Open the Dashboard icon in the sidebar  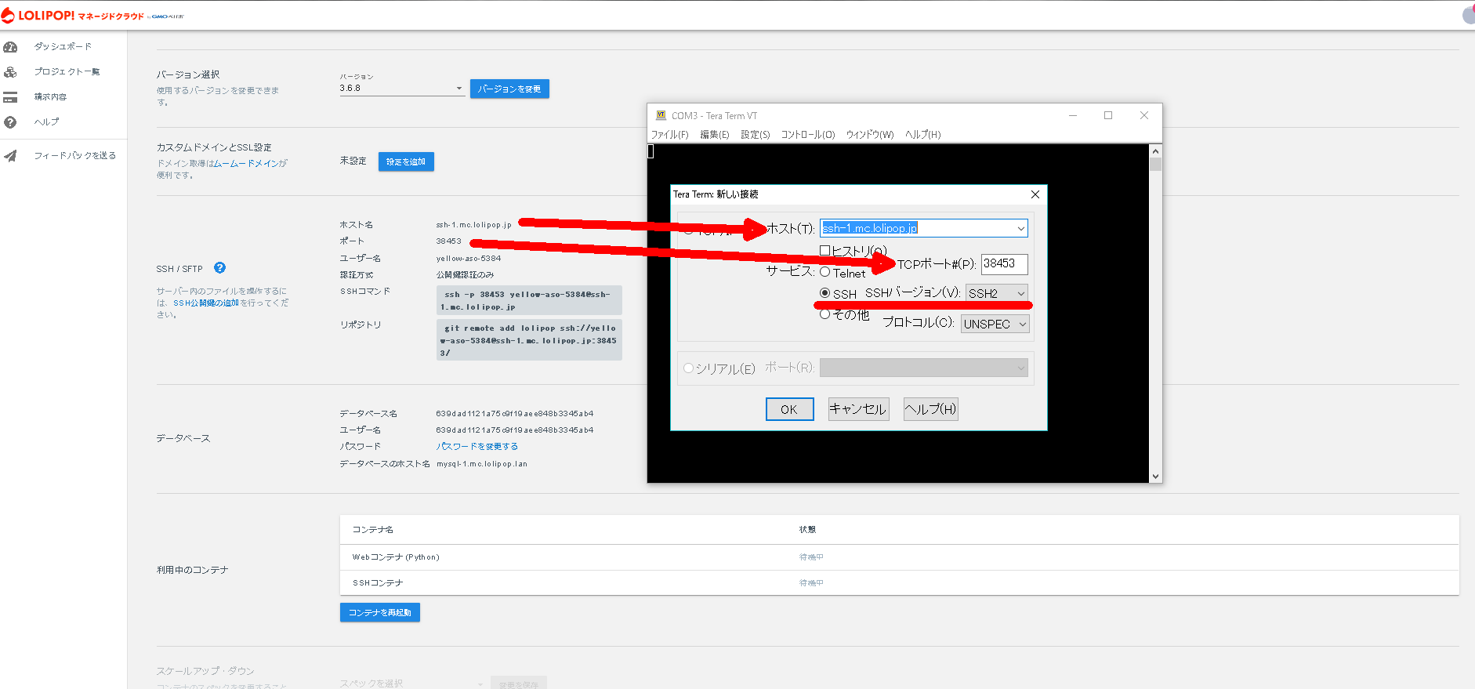(x=10, y=47)
